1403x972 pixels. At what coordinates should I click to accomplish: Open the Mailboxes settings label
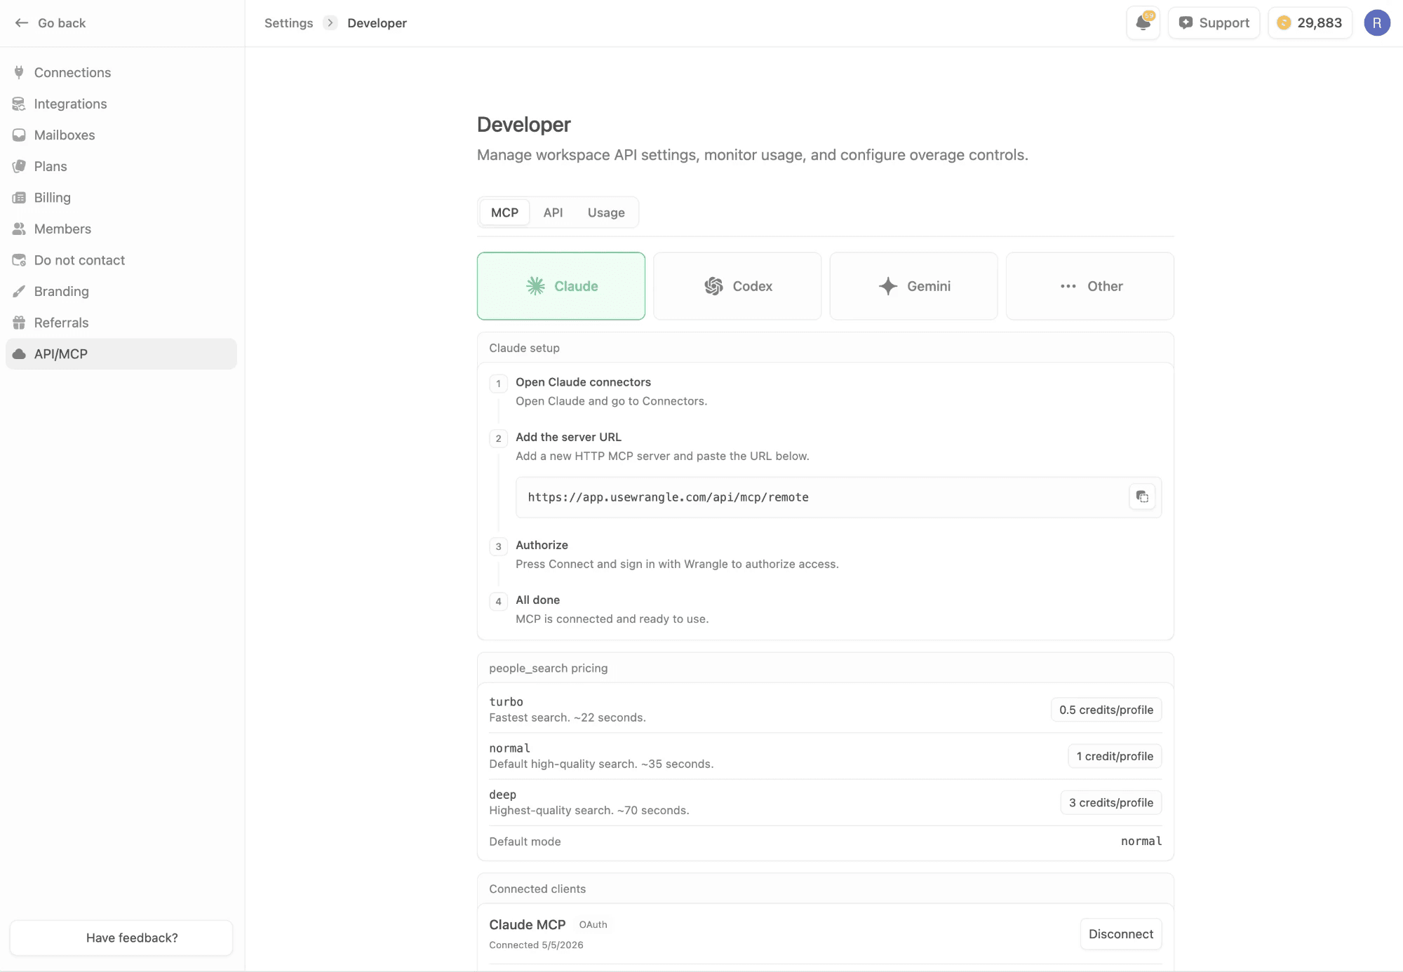[65, 135]
